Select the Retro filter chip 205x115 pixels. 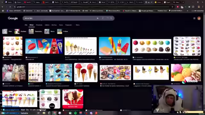(x=49, y=31)
